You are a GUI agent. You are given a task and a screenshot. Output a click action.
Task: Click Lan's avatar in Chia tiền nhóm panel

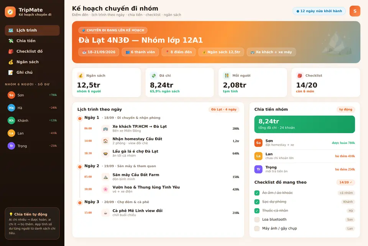pyautogui.click(x=258, y=156)
